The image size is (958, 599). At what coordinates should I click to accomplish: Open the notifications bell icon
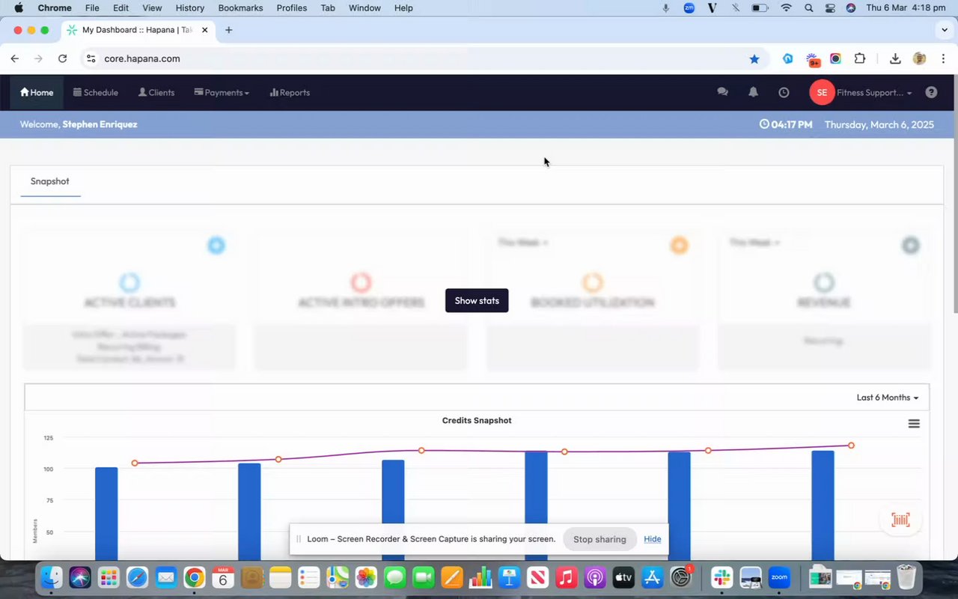click(753, 92)
